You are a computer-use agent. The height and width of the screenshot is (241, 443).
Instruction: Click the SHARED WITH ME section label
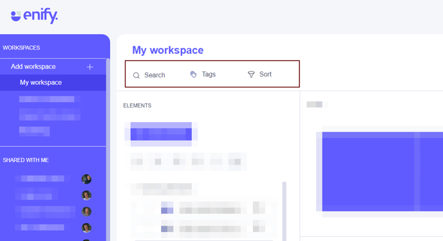(26, 160)
